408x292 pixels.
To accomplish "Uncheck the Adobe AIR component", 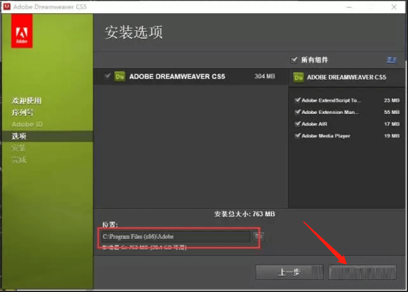I will coord(297,124).
